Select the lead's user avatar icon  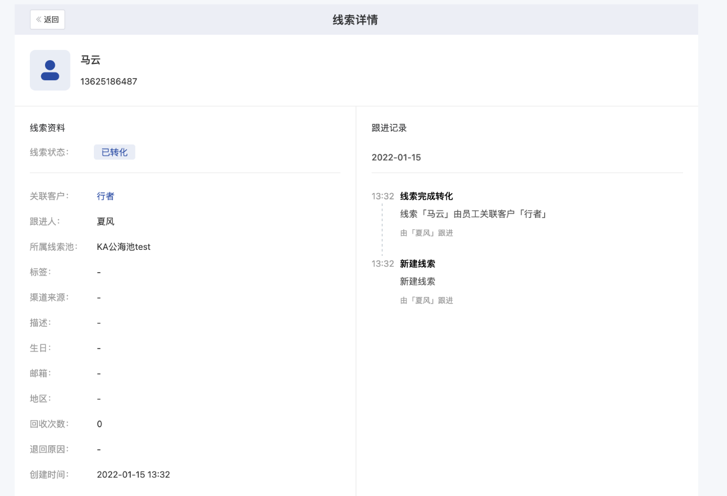coord(50,70)
